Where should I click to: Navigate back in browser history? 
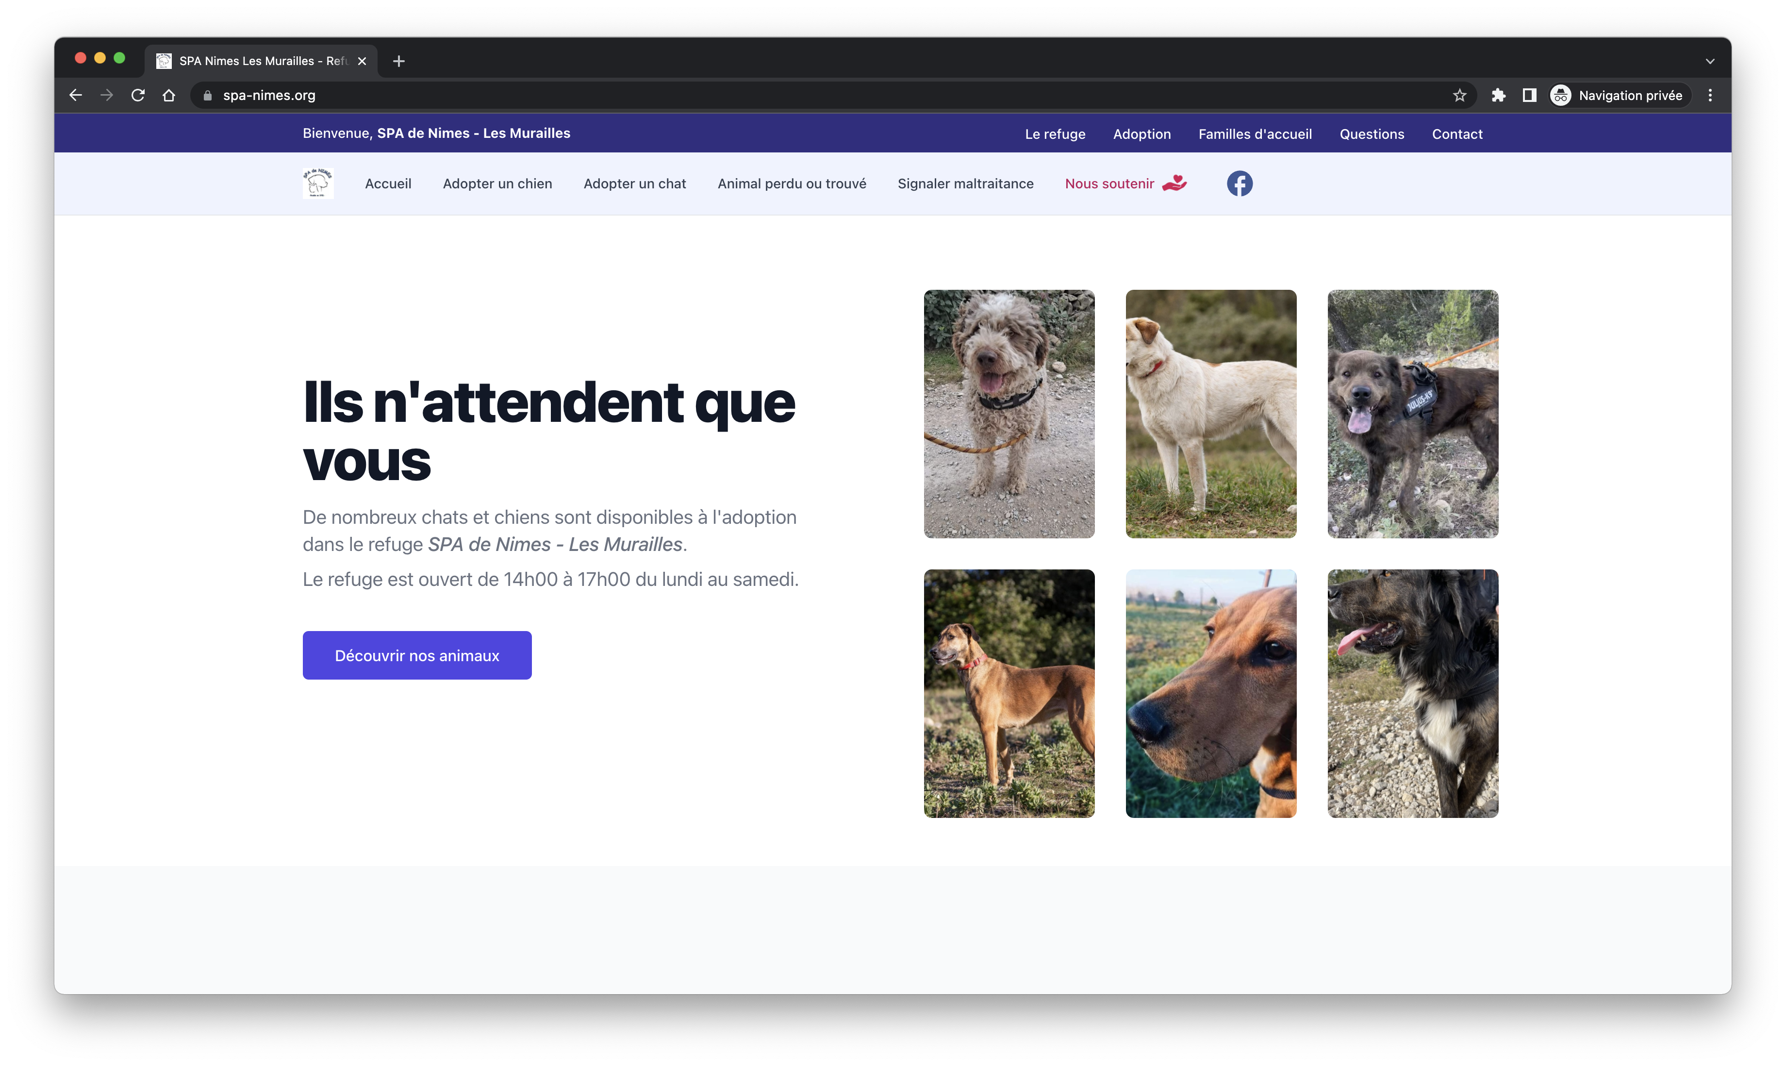click(75, 96)
